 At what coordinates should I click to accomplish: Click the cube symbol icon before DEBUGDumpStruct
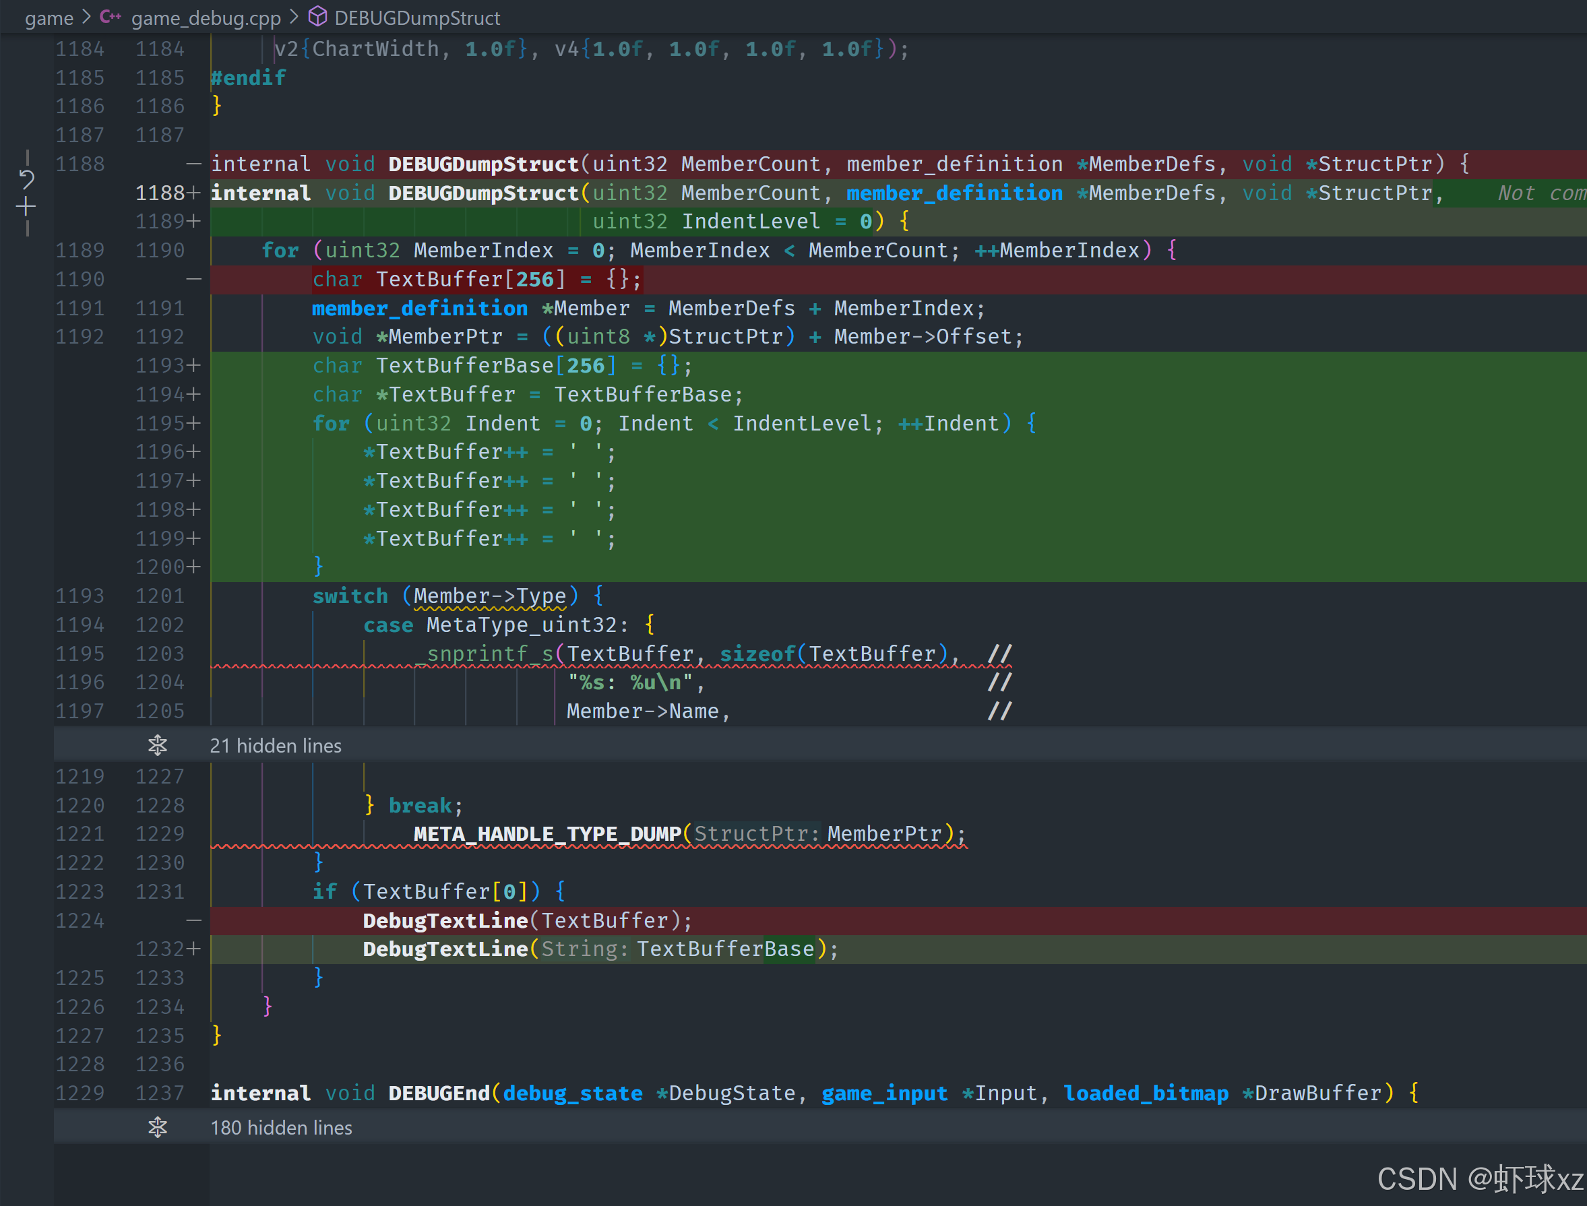[317, 17]
